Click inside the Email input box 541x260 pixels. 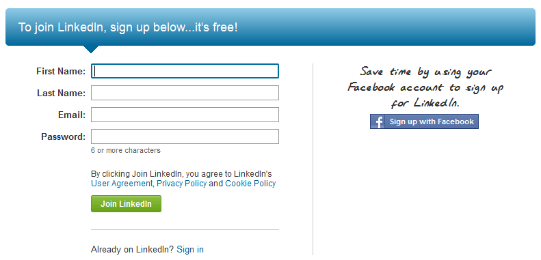[185, 115]
